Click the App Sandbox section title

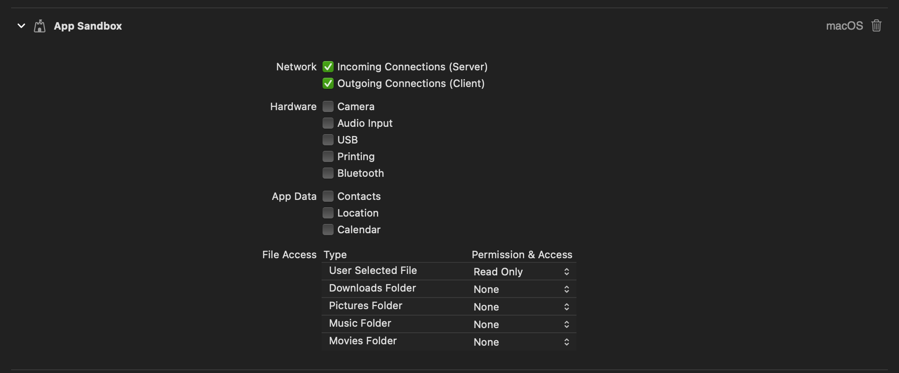click(x=88, y=26)
